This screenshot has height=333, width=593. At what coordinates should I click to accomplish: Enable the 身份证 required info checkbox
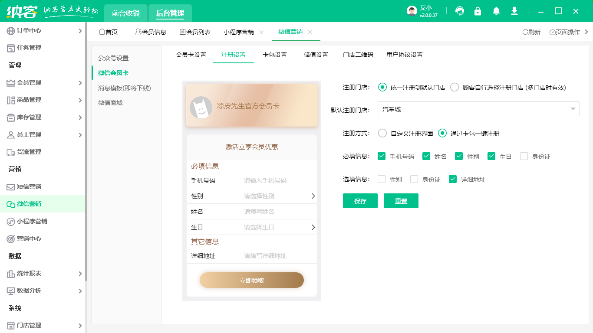pyautogui.click(x=524, y=156)
